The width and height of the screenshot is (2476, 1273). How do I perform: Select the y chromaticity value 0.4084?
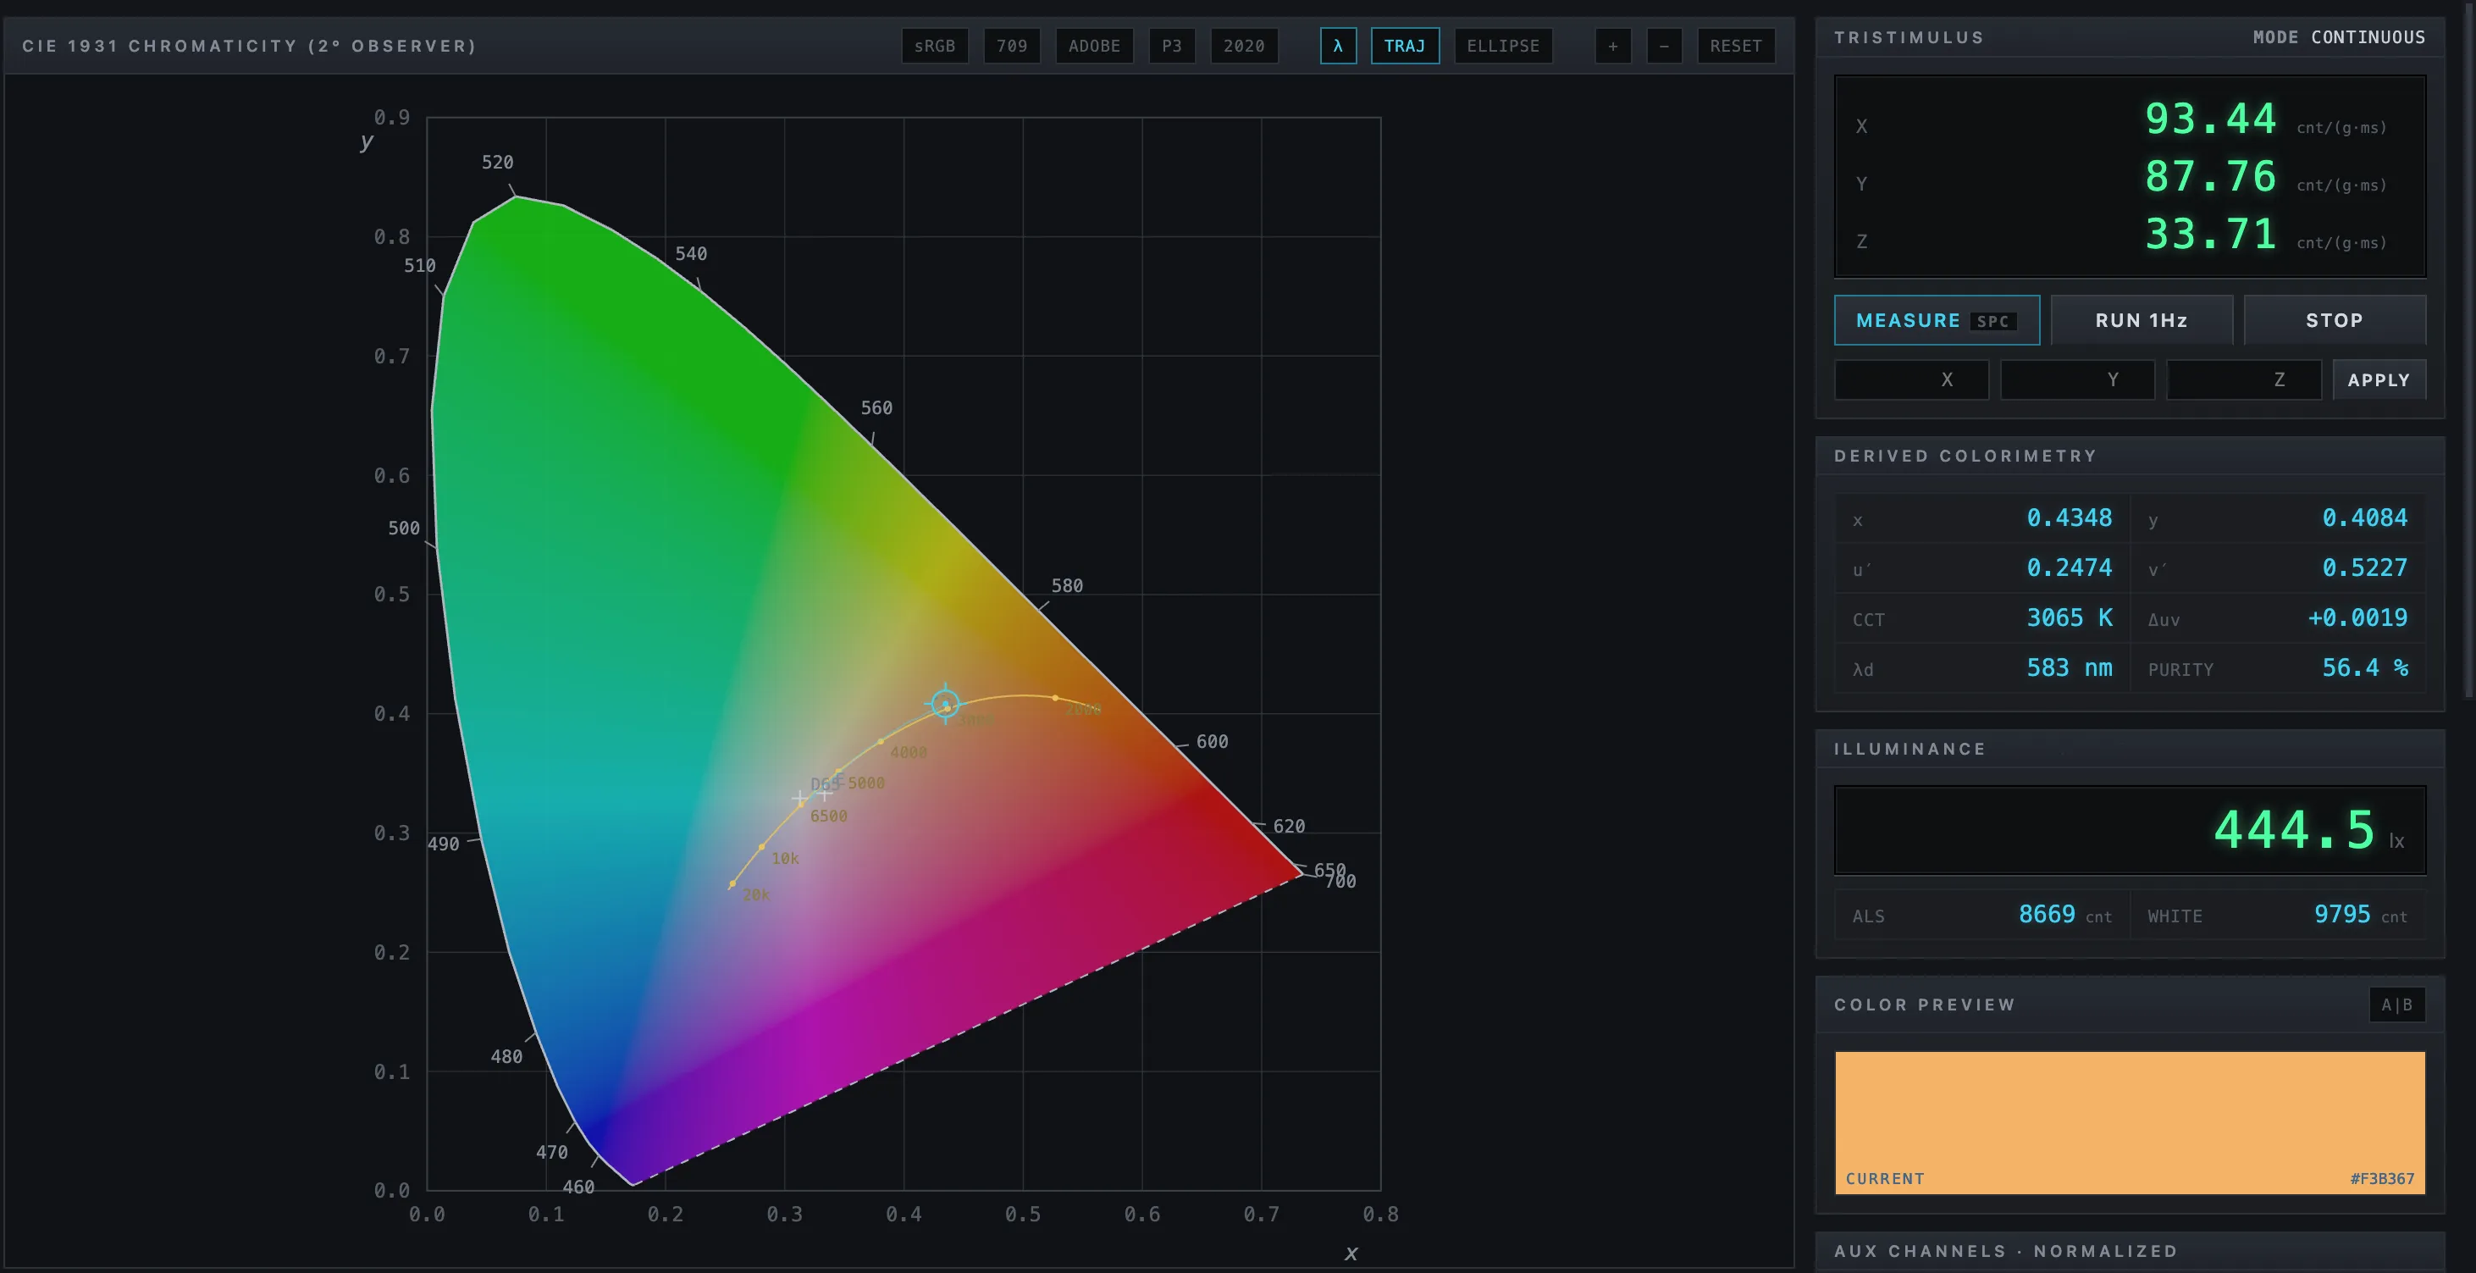point(2364,518)
